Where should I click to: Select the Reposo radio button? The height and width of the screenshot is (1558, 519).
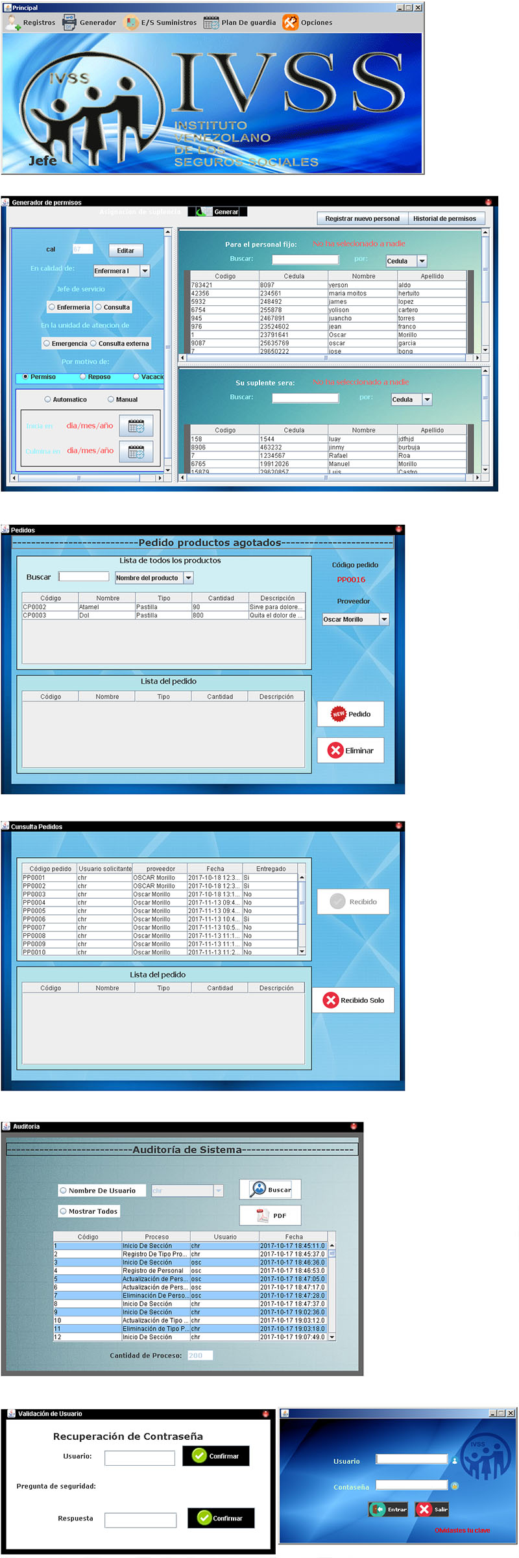83,377
